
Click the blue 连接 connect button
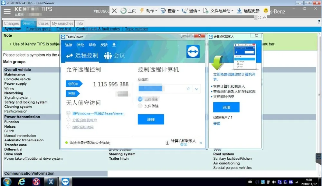point(151,119)
